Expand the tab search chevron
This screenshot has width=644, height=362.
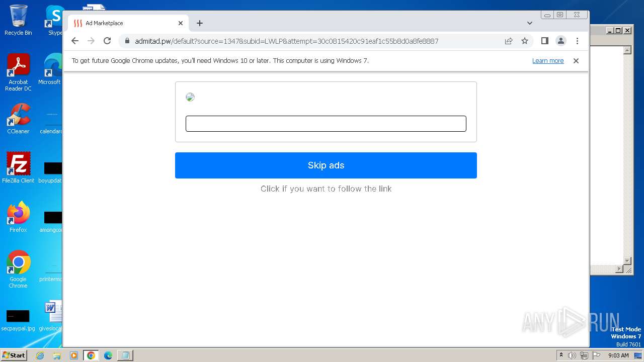pyautogui.click(x=530, y=23)
